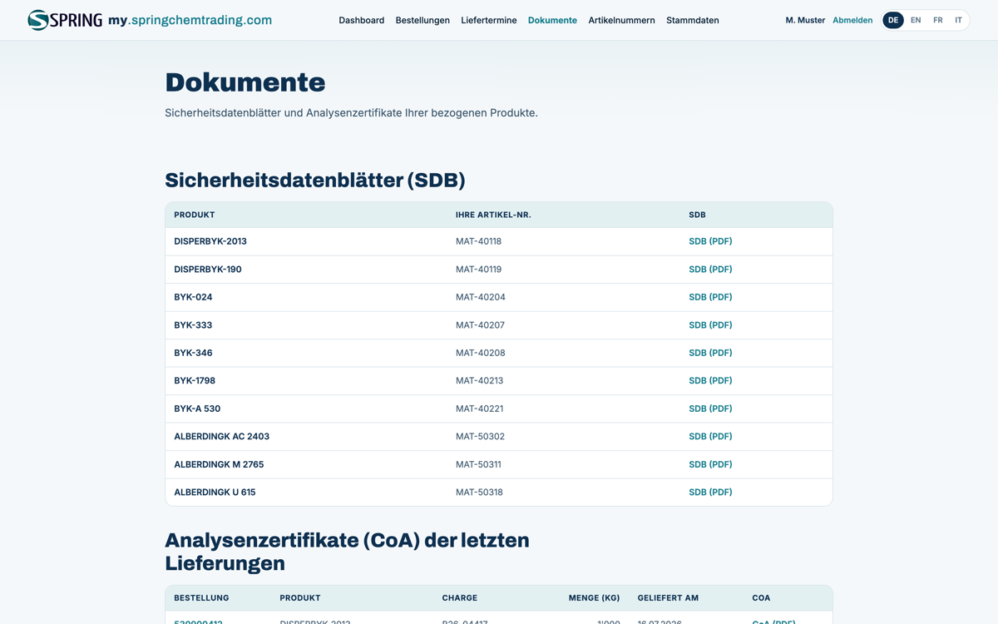Screen dimensions: 998x624
Task: Go to Bestellungen page
Action: pyautogui.click(x=422, y=20)
